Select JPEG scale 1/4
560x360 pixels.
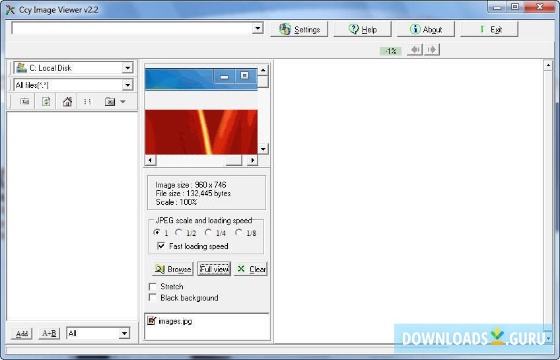pos(208,233)
